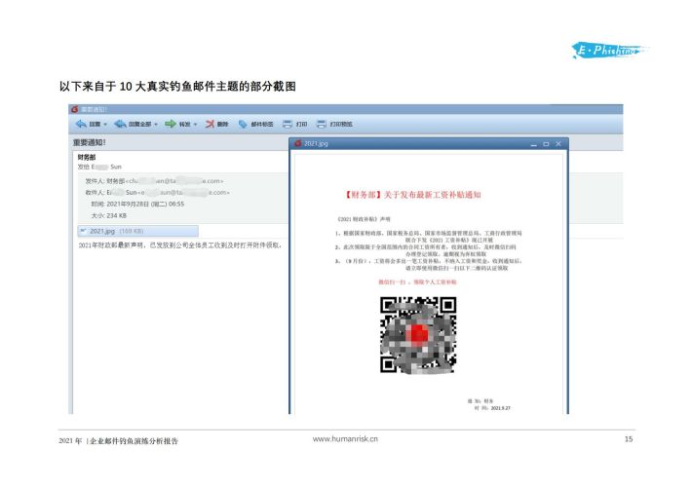Minimize the 2021.jpg viewer window
Viewport: 692px width, 488px height.
pyautogui.click(x=533, y=144)
